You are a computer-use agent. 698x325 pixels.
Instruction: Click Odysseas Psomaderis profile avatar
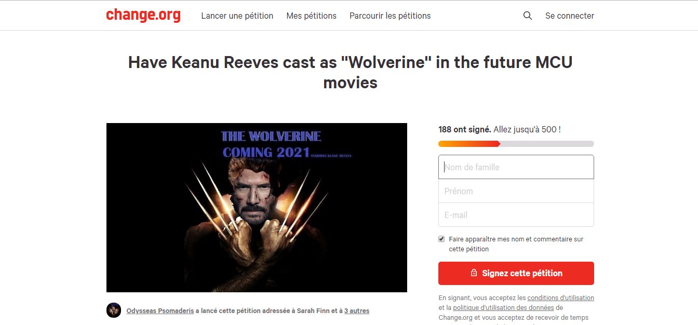[114, 310]
